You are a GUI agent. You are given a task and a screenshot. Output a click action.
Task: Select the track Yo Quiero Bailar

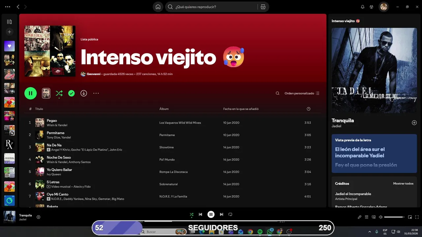(x=59, y=170)
